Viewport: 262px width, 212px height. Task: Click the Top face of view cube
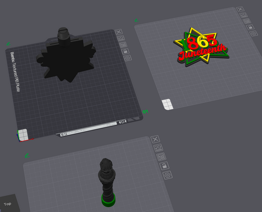pos(8,204)
